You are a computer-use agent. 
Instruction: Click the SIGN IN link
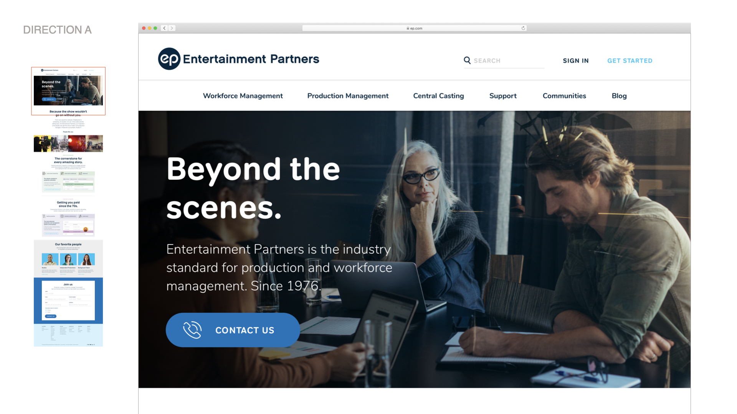[576, 61]
